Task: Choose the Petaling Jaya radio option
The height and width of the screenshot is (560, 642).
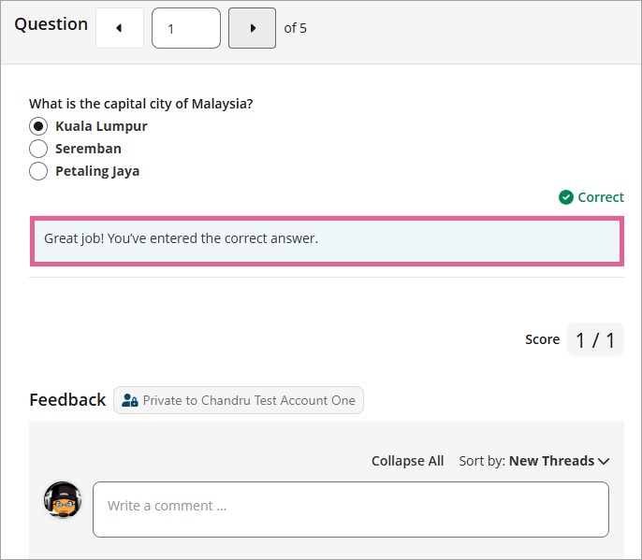Action: (x=38, y=171)
